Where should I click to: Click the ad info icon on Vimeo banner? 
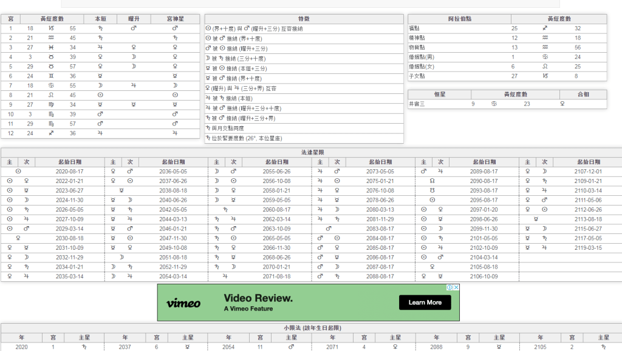[449, 287]
